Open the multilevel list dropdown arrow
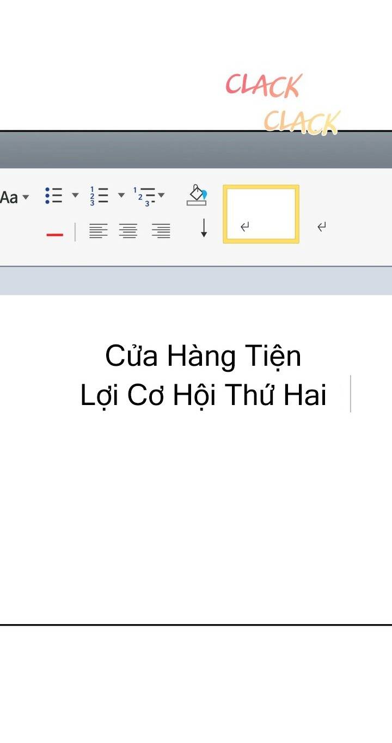 point(161,195)
